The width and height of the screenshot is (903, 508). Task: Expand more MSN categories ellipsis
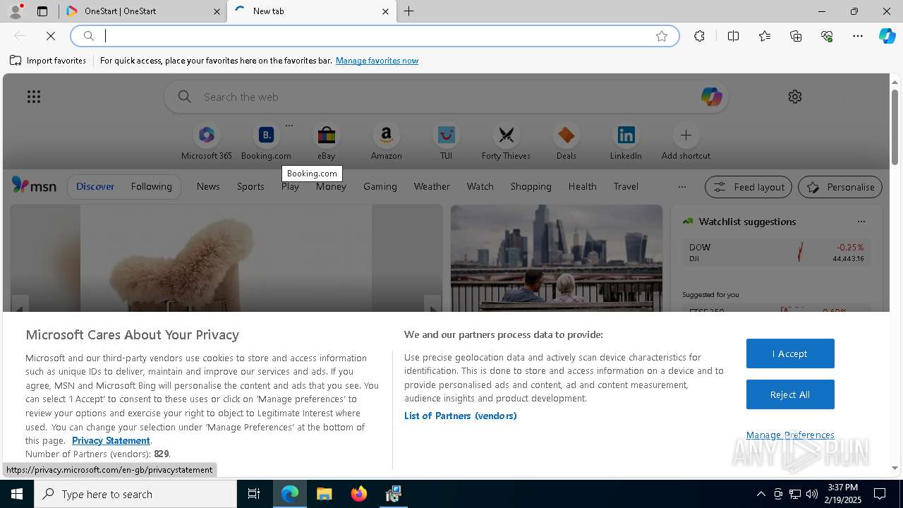click(x=681, y=187)
